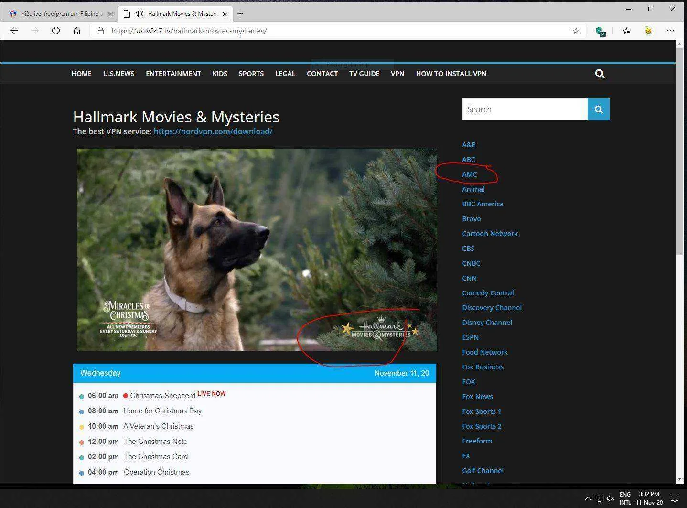
Task: Open CNN channel link
Action: pyautogui.click(x=469, y=278)
